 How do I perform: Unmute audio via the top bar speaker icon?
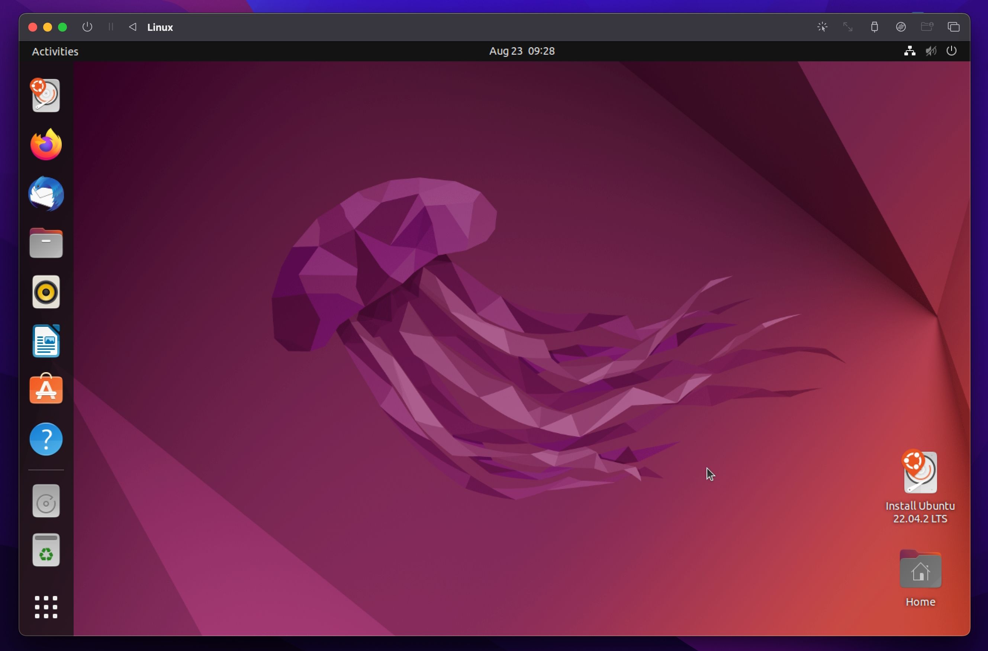click(x=931, y=51)
